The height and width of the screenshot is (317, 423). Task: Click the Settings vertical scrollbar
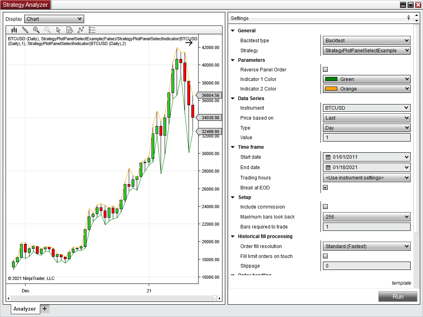(x=417, y=130)
